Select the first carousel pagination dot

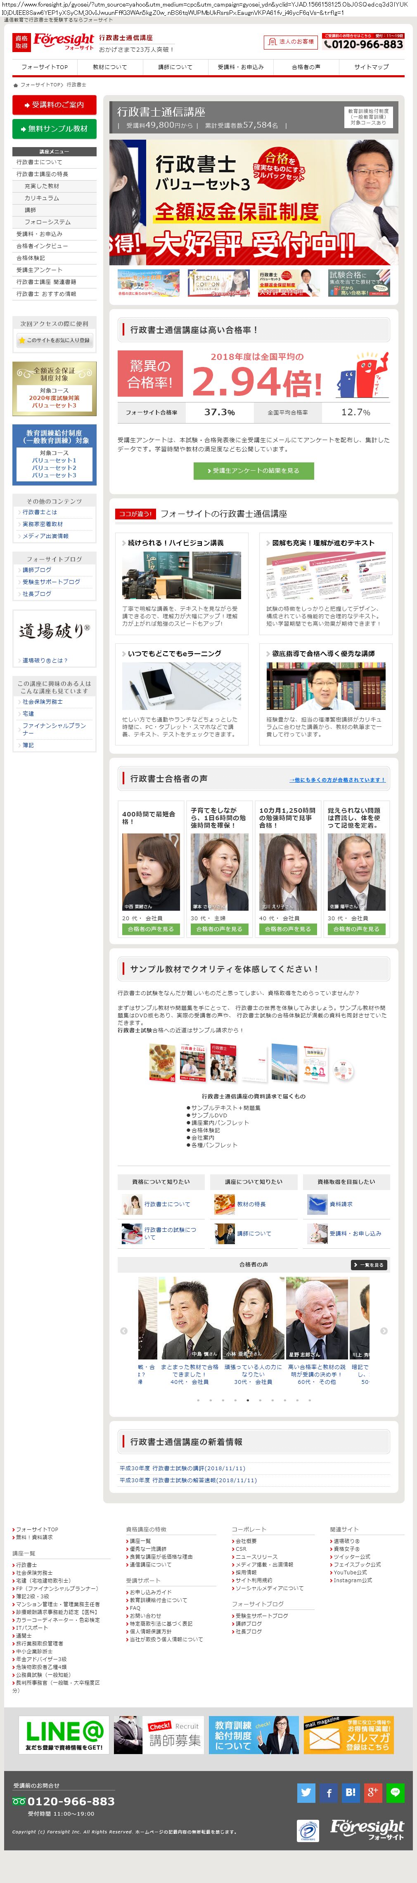click(x=197, y=1400)
